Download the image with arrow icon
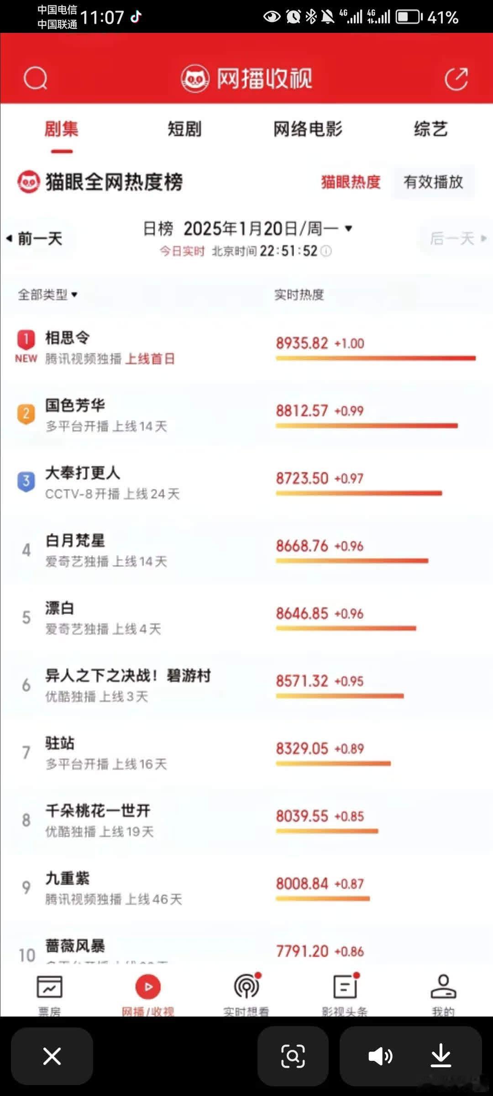 coord(441,1056)
